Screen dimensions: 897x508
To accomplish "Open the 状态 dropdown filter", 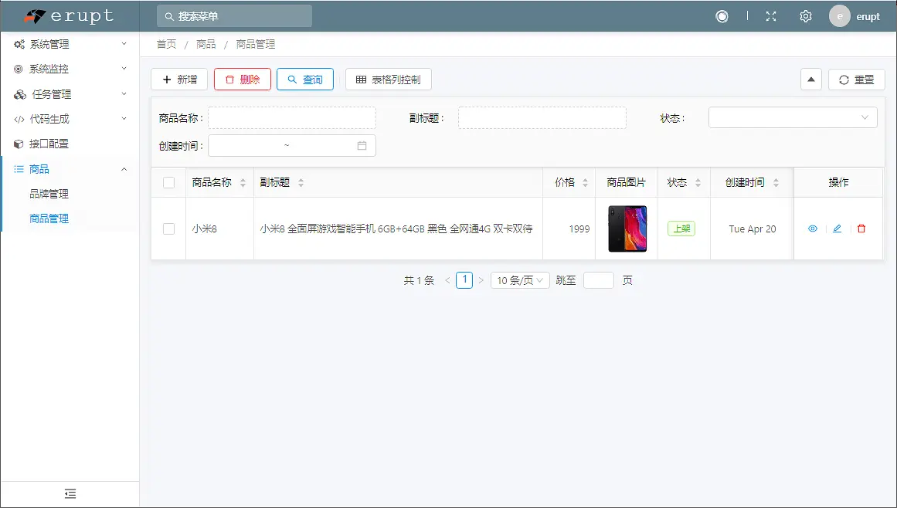I will [792, 117].
